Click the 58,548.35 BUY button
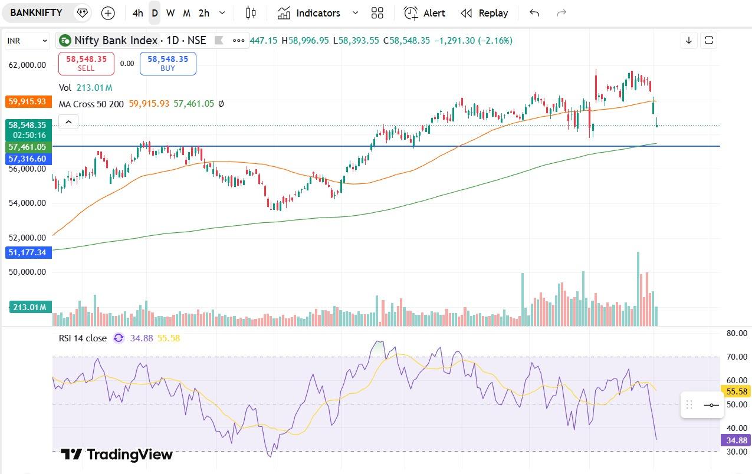The image size is (752, 474). coord(168,64)
